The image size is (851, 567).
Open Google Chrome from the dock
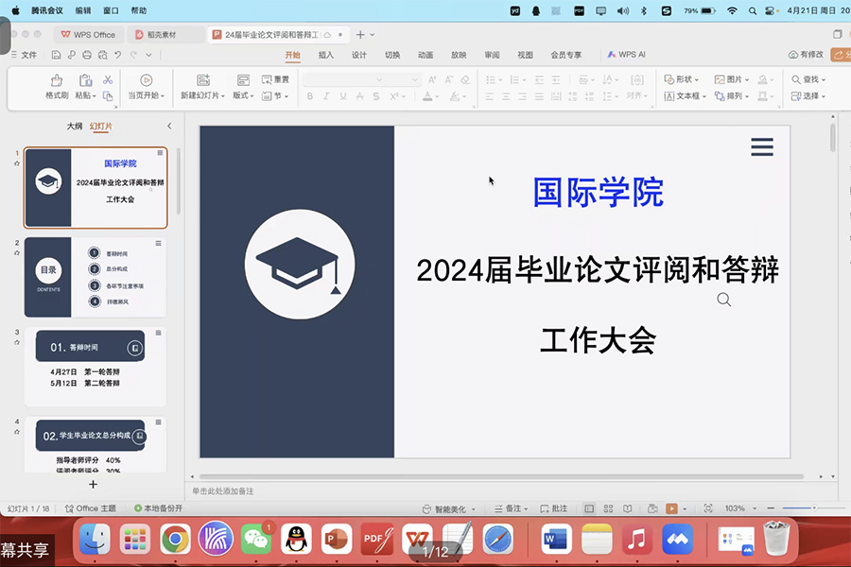point(175,540)
